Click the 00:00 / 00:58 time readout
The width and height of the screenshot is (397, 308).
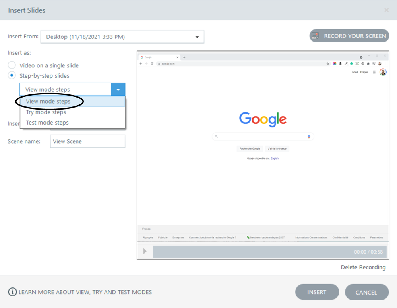368,252
